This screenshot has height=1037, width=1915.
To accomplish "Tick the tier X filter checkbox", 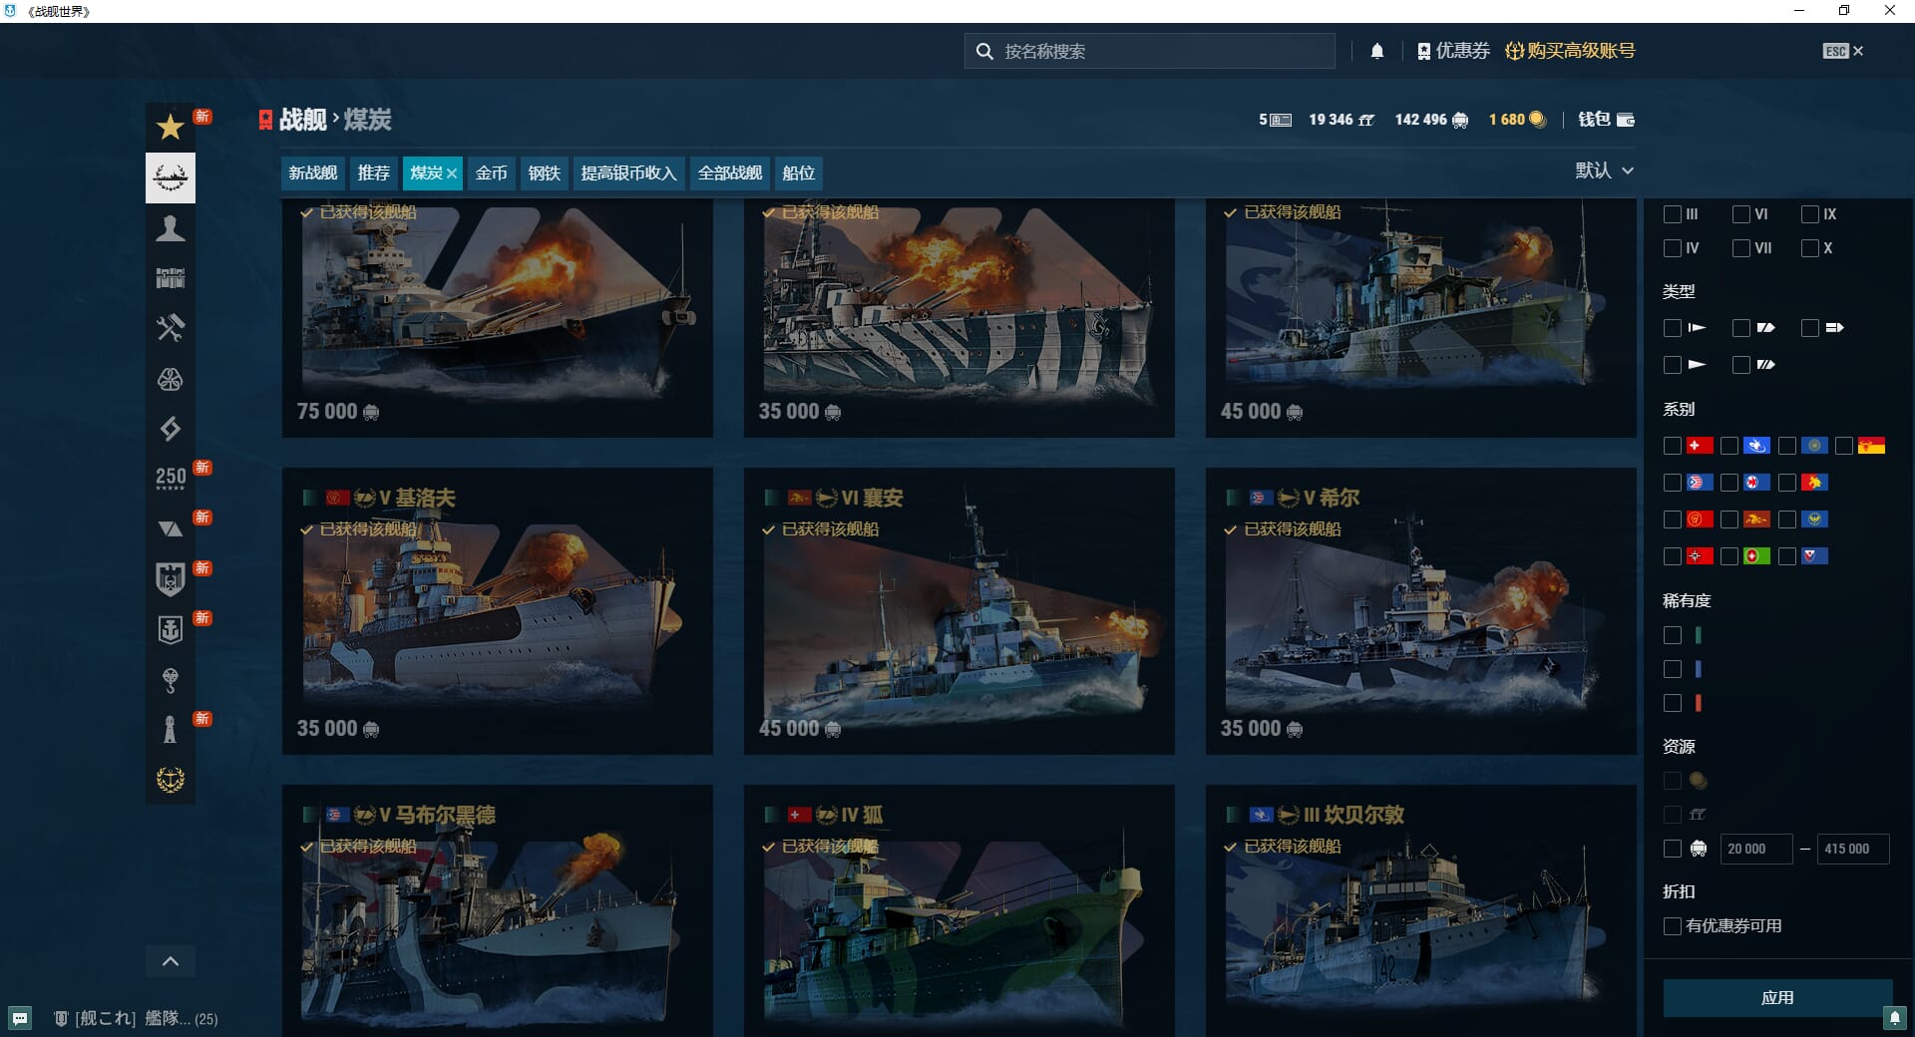I will coord(1810,248).
